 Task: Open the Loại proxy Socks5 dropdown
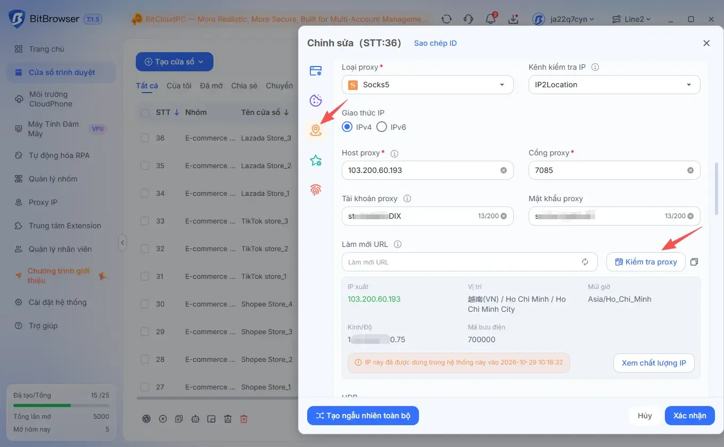[x=427, y=85]
